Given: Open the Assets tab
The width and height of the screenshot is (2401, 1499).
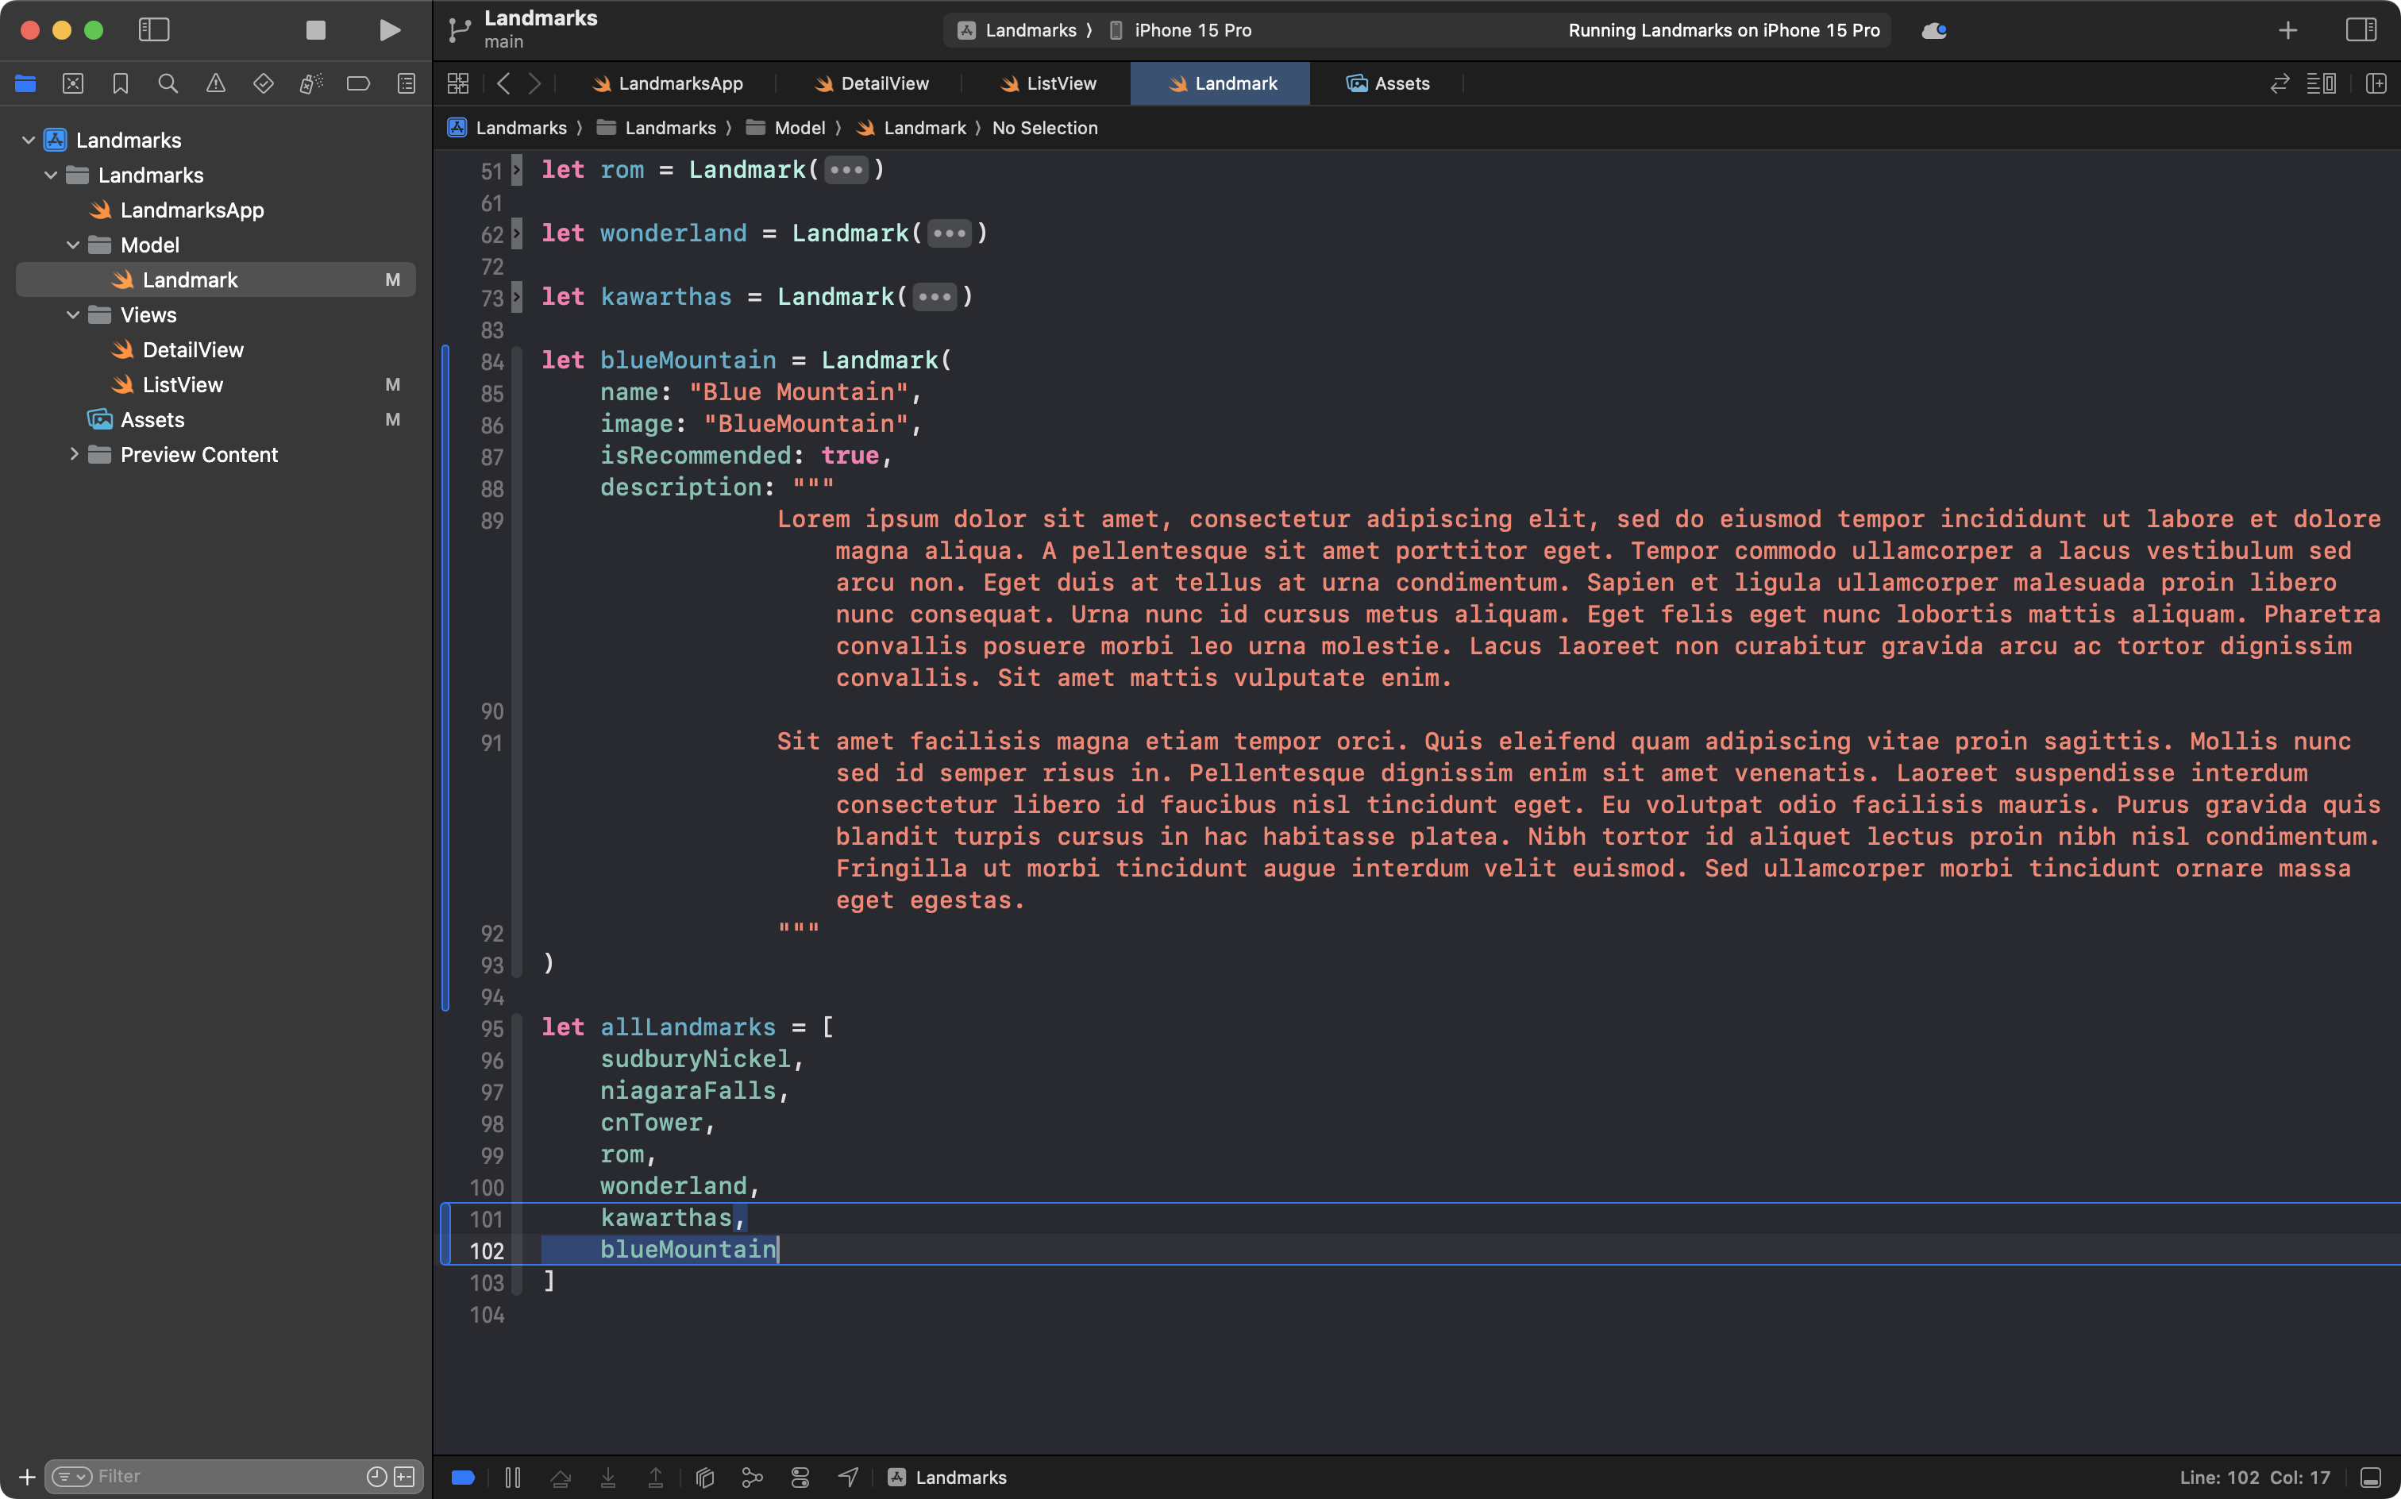Looking at the screenshot, I should (x=1388, y=83).
